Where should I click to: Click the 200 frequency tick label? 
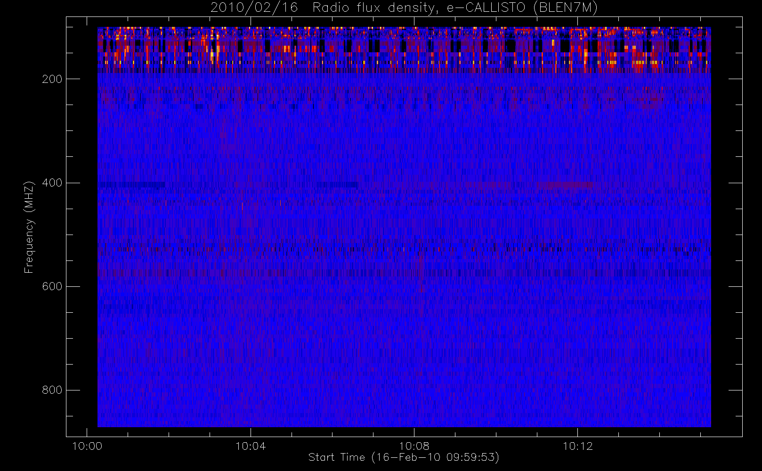pyautogui.click(x=52, y=79)
